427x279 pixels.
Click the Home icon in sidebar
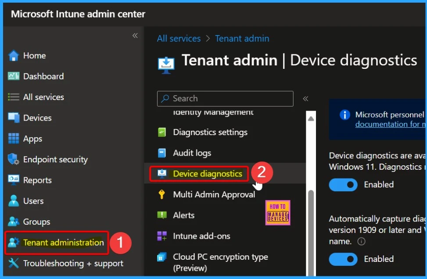pos(13,56)
